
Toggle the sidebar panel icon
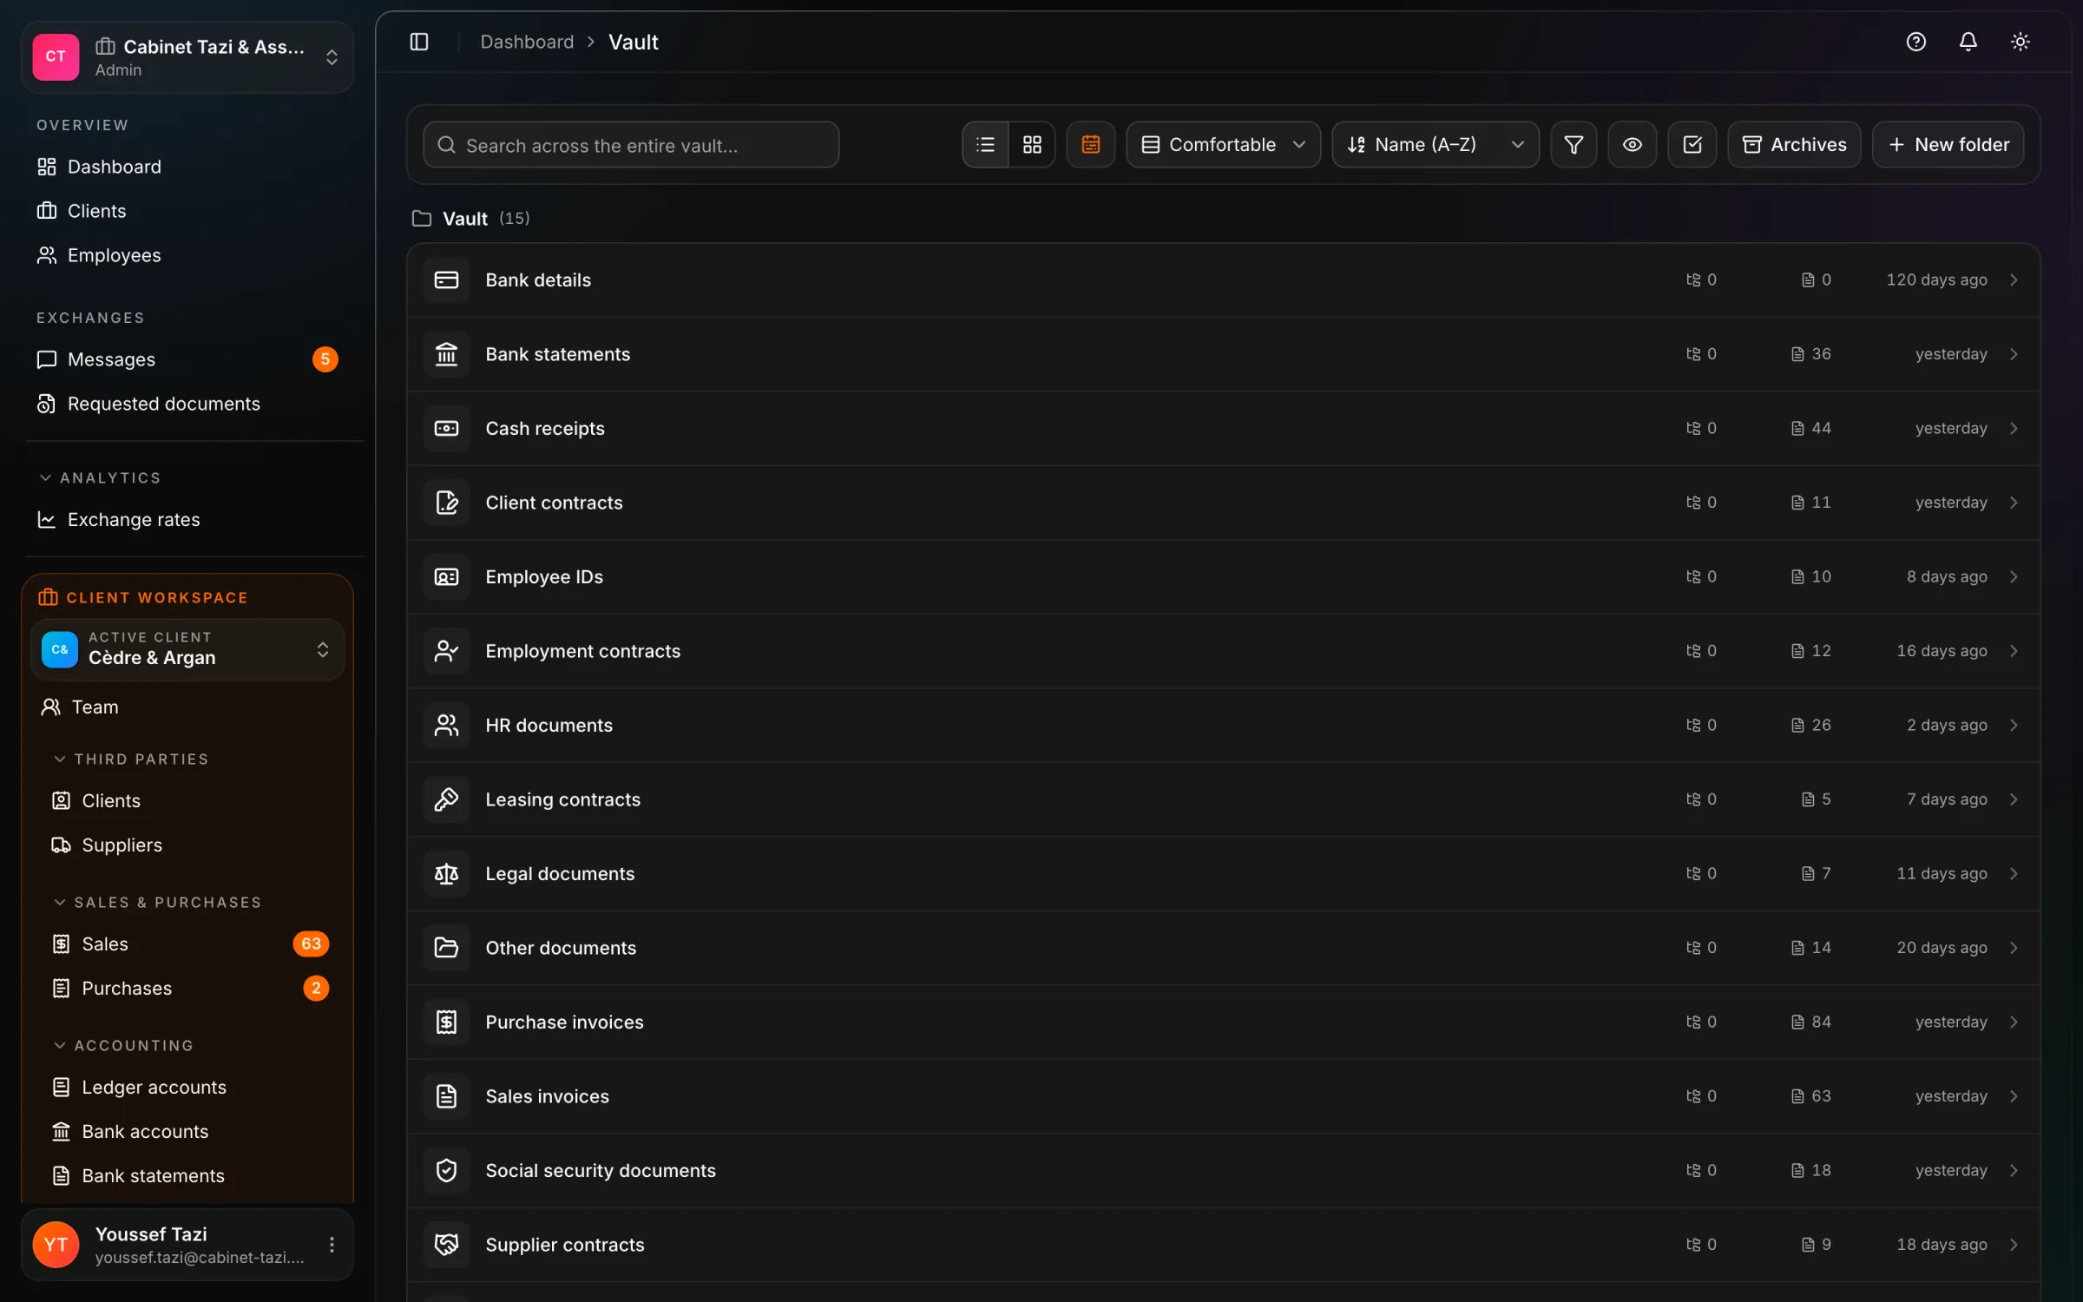tap(419, 42)
